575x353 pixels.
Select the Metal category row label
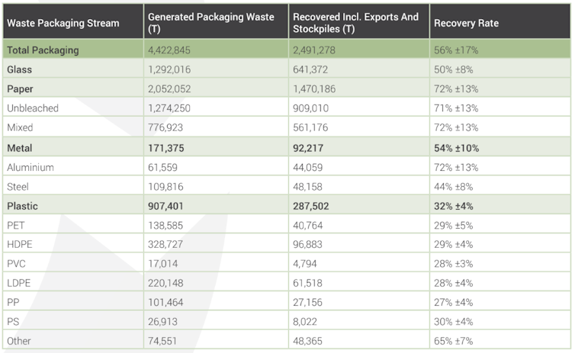pyautogui.click(x=20, y=147)
